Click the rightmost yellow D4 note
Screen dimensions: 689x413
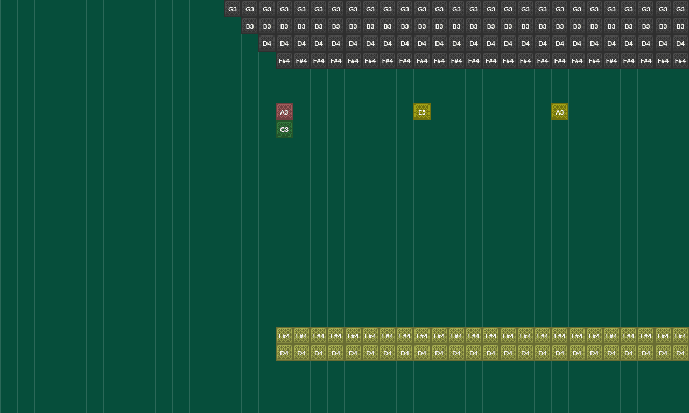coord(680,353)
